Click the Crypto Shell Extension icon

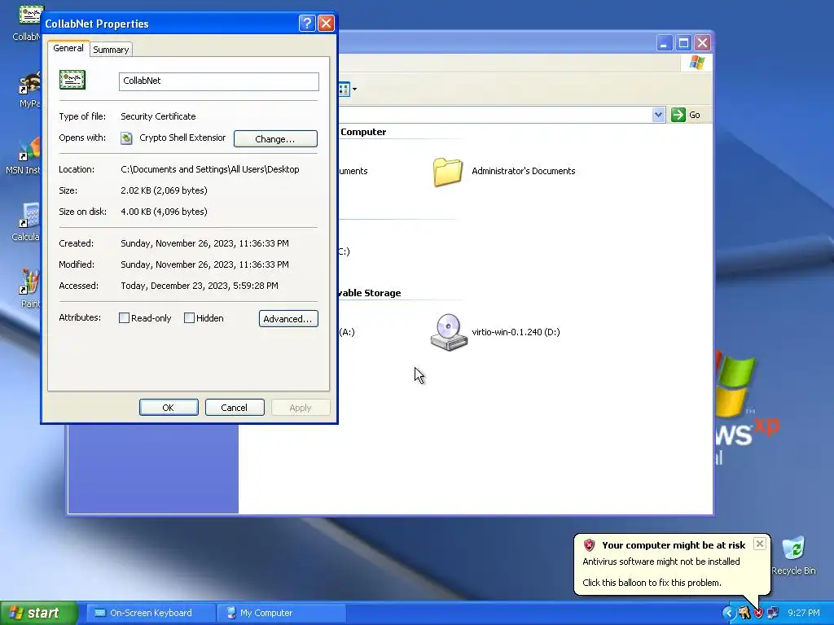tap(126, 138)
